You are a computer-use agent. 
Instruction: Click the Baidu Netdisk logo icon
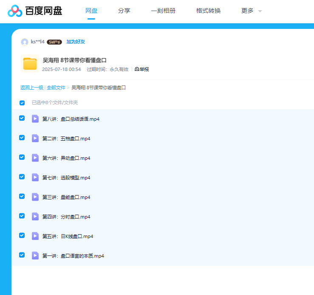(15, 11)
